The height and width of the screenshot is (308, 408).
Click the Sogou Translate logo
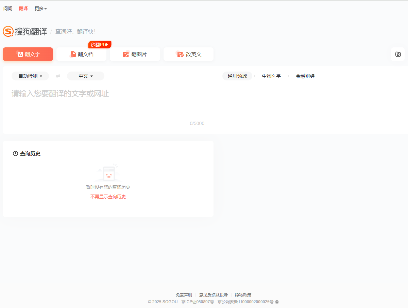pos(25,31)
